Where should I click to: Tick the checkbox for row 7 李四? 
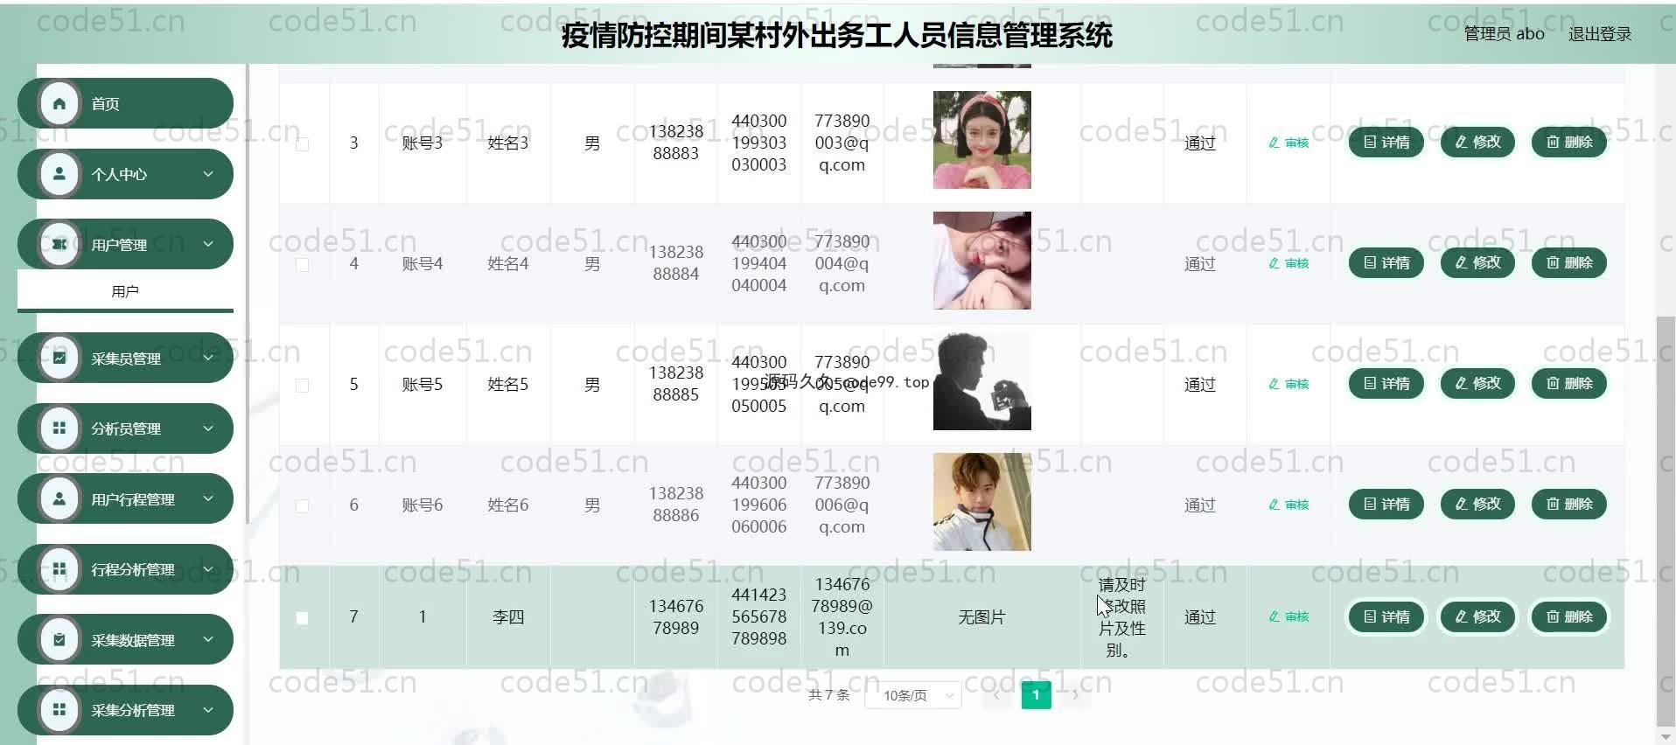click(302, 617)
